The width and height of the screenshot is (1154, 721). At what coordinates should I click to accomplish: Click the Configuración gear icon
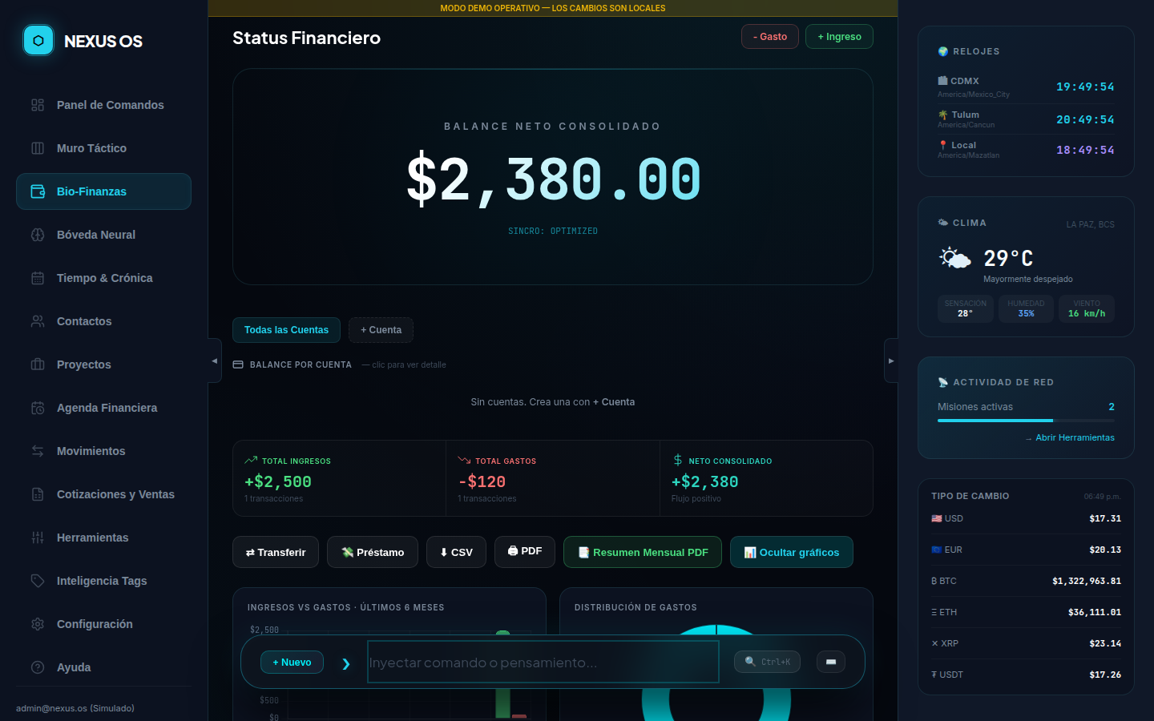pos(38,624)
